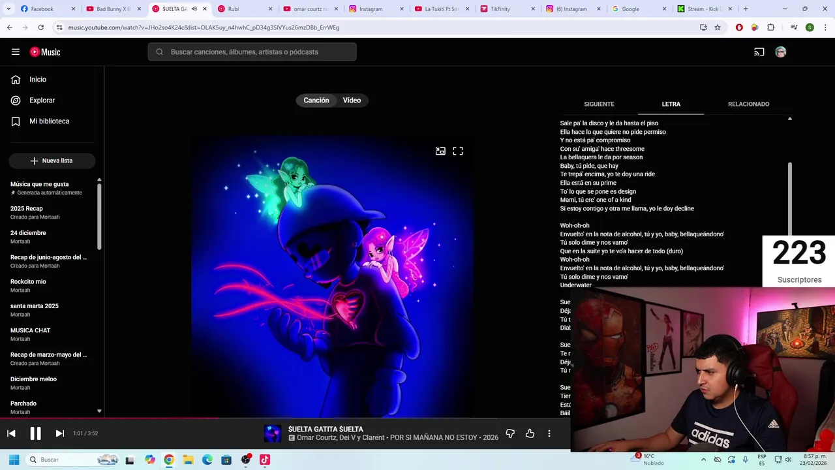The height and width of the screenshot is (470, 835).
Task: Open the Windows Start menu
Action: click(14, 460)
